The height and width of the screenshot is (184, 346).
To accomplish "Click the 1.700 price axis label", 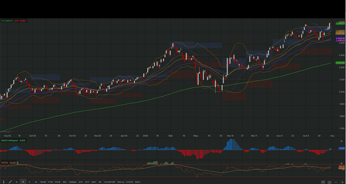I will 342,128.
